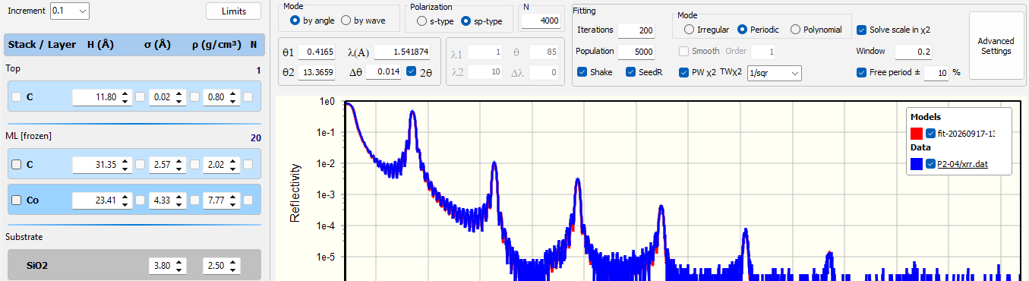This screenshot has width=1029, height=281.
Task: Toggle 'Solve scale in χ2' checkbox
Action: pos(861,30)
